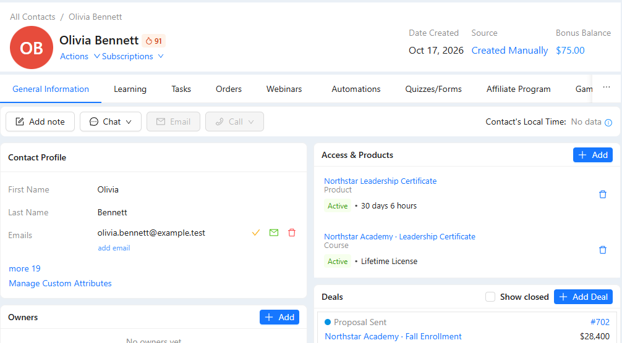Open the Created Manually source link

[x=509, y=50]
